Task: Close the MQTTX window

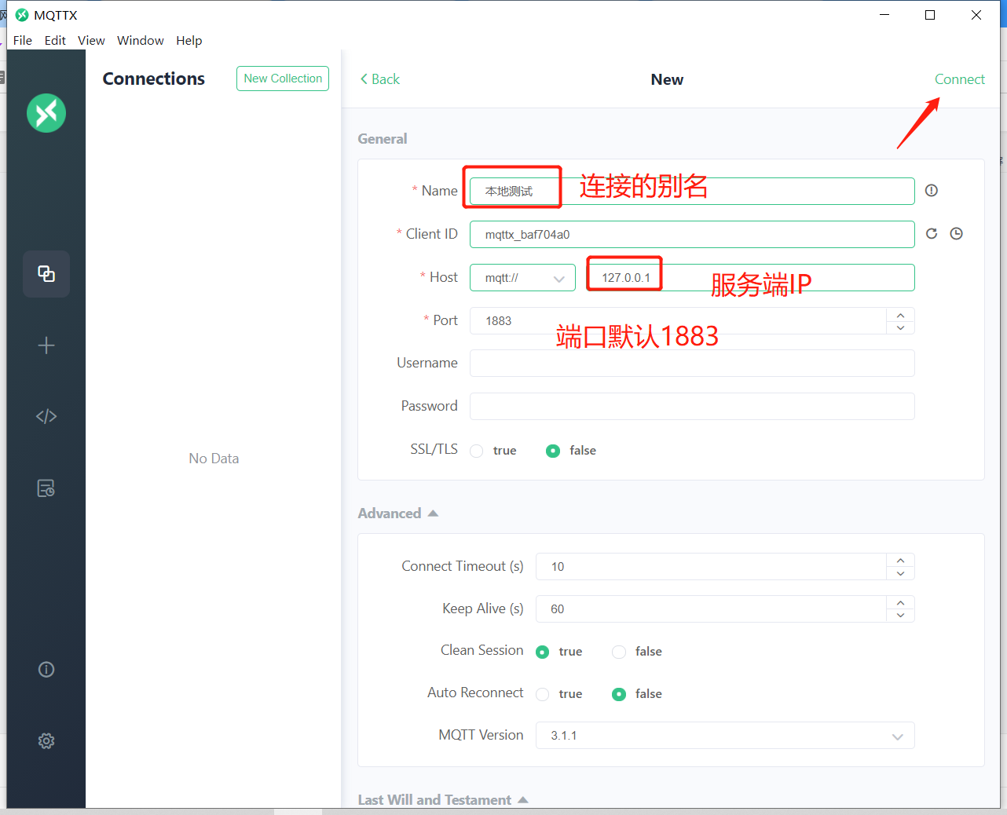Action: 976,15
